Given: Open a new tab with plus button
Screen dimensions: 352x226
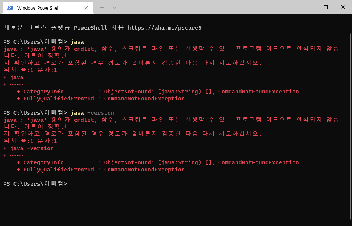Looking at the screenshot, I should click(102, 8).
